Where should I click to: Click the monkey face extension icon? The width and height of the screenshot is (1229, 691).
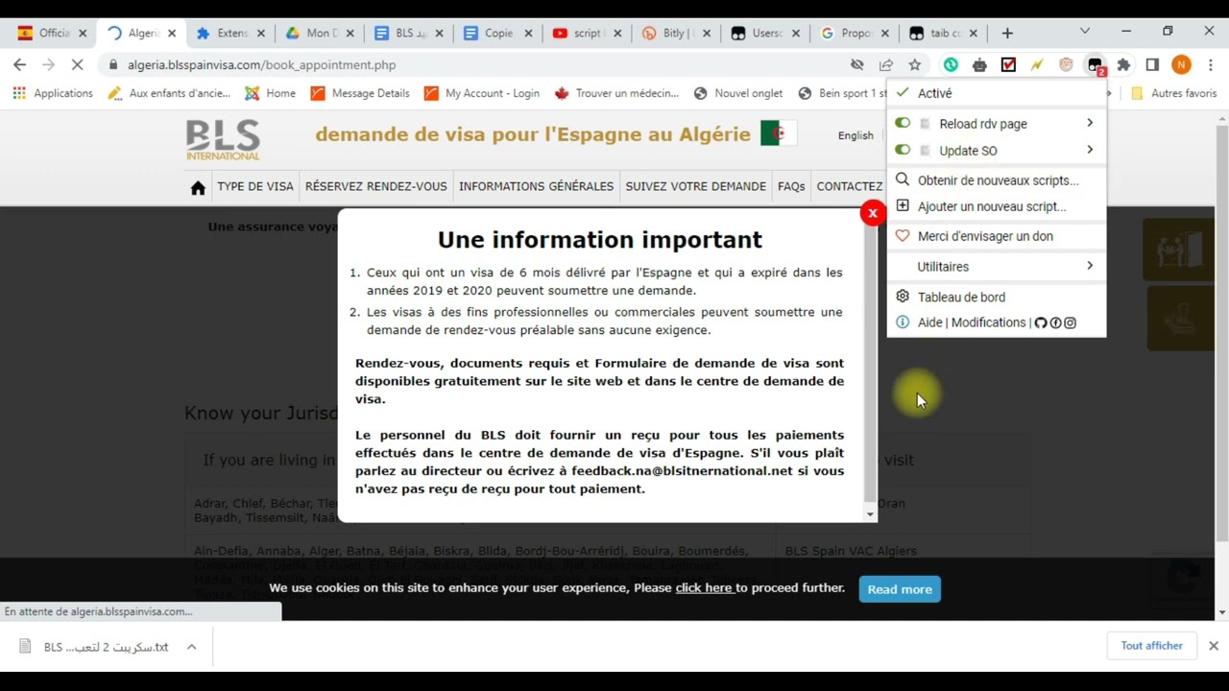(1066, 65)
